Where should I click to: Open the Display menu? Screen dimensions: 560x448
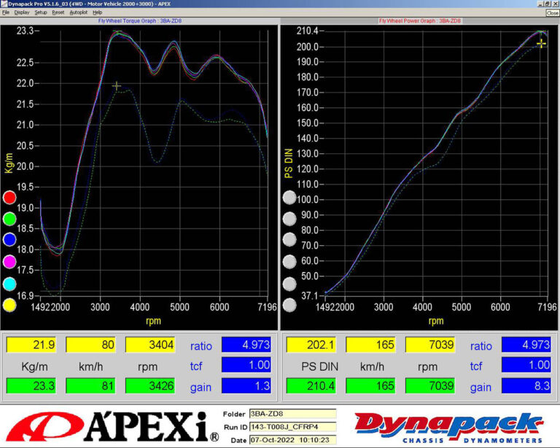click(22, 12)
